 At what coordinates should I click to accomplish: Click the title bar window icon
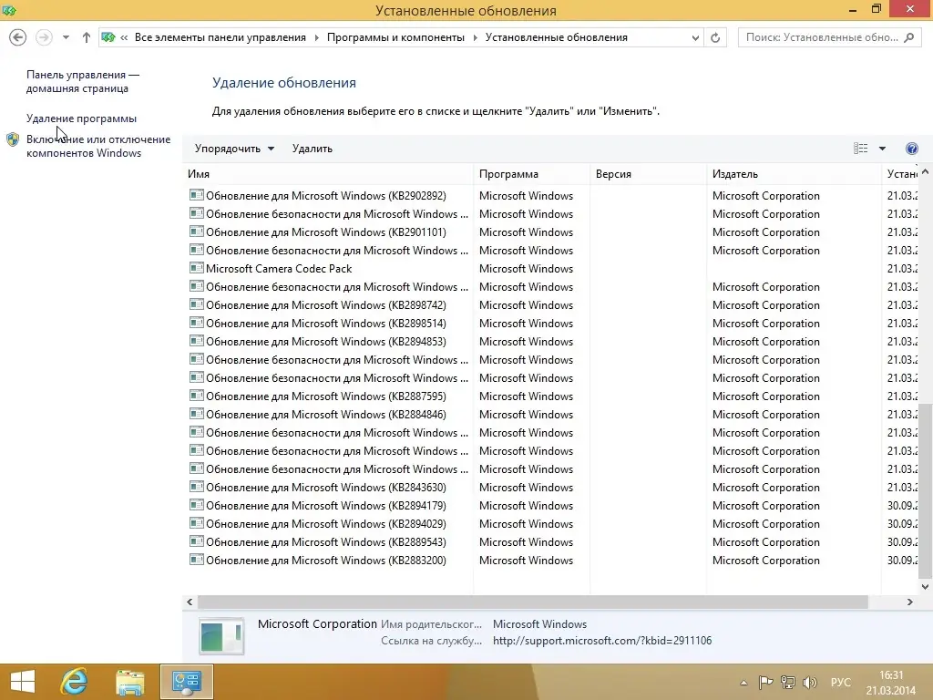(x=9, y=10)
